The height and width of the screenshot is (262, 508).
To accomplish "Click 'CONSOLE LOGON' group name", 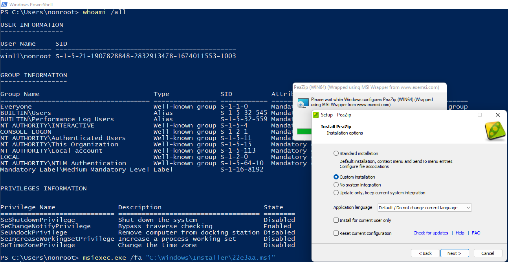I will coord(26,132).
